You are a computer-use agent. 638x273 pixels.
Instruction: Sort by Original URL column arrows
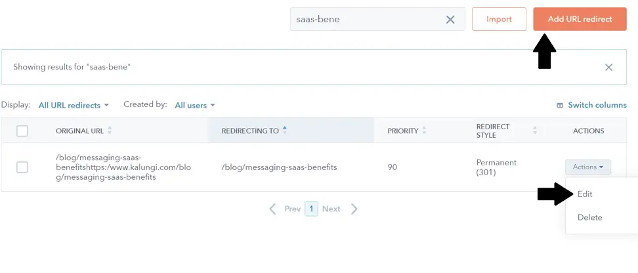pos(110,131)
